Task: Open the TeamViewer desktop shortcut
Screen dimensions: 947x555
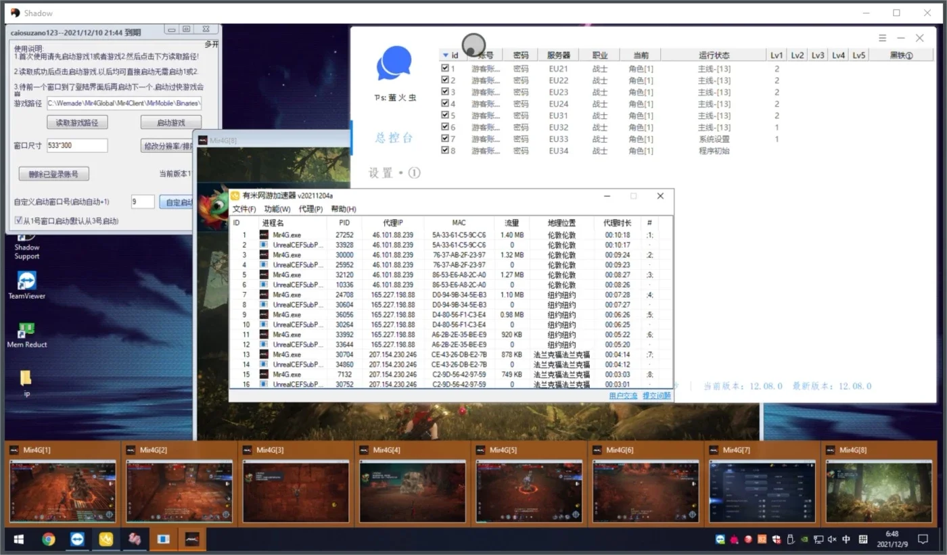Action: pyautogui.click(x=26, y=285)
